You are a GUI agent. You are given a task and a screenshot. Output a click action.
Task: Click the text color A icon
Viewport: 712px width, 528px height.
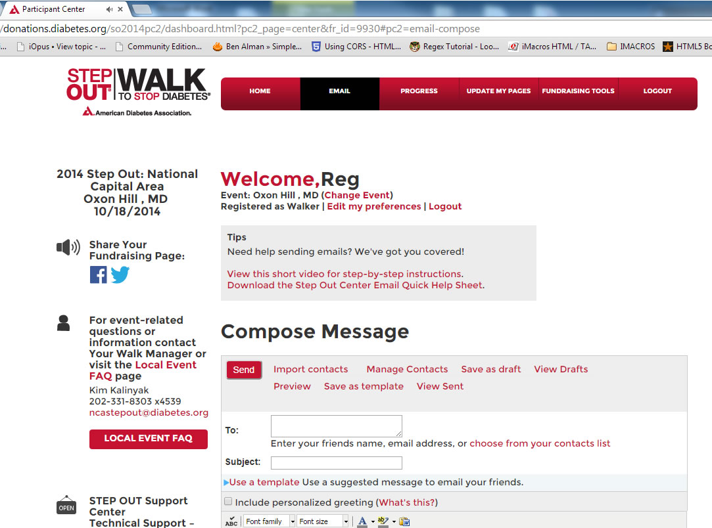[362, 521]
